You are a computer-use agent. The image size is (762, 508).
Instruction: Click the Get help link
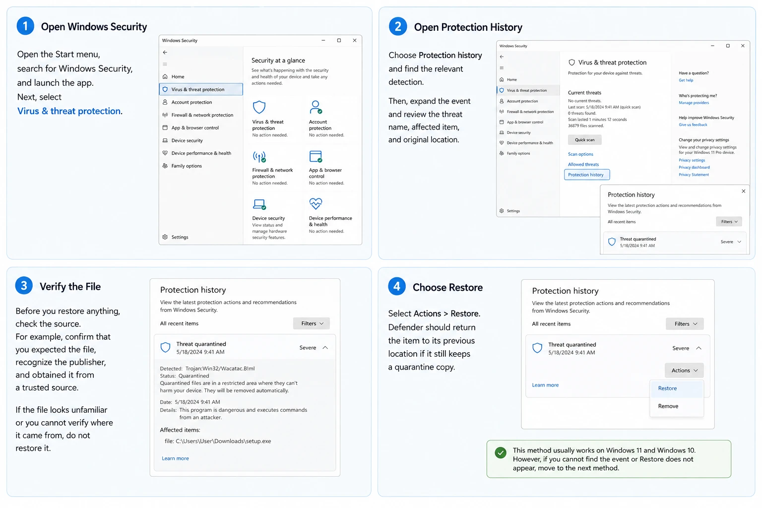[x=686, y=80]
